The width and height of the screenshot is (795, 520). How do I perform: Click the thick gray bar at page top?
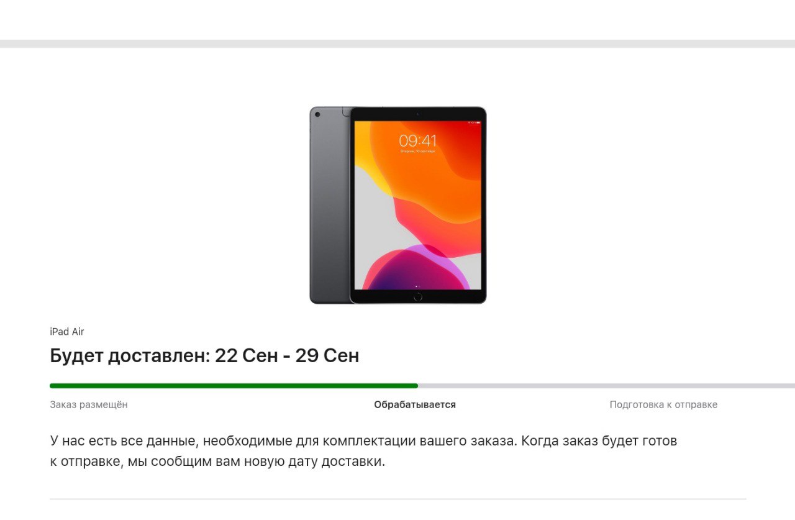click(x=397, y=44)
